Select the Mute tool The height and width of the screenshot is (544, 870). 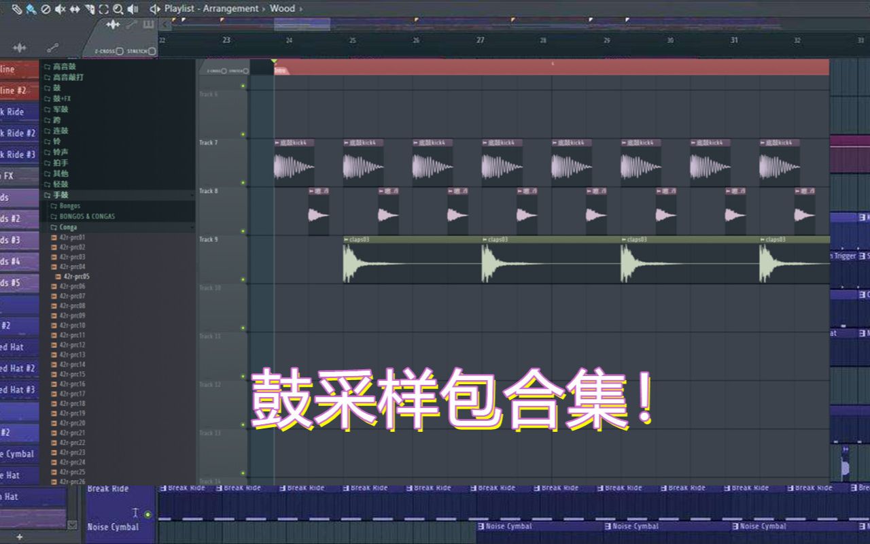[60, 9]
